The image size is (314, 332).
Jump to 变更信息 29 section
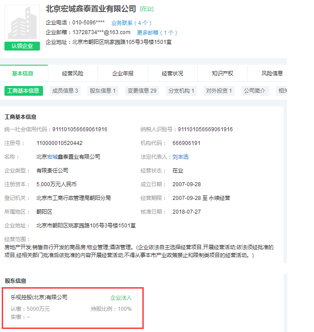(x=142, y=91)
